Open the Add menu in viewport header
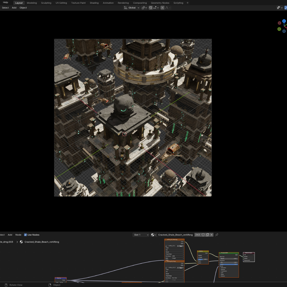Image resolution: width=287 pixels, height=287 pixels. click(14, 8)
